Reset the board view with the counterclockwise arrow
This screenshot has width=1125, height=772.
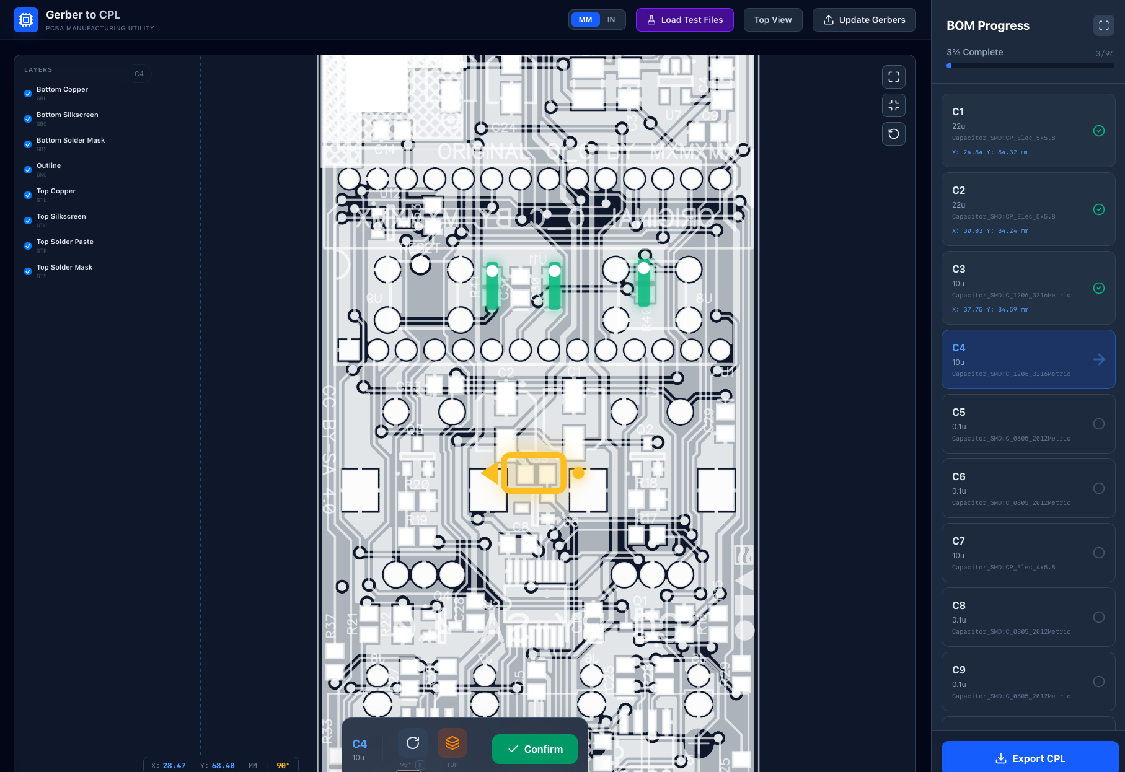893,134
